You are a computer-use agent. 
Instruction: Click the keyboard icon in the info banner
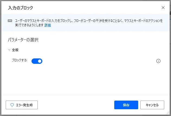point(10,21)
